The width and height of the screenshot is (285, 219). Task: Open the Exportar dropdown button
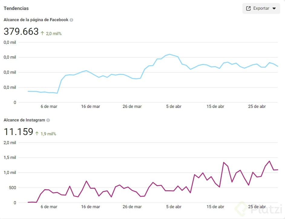pos(261,8)
